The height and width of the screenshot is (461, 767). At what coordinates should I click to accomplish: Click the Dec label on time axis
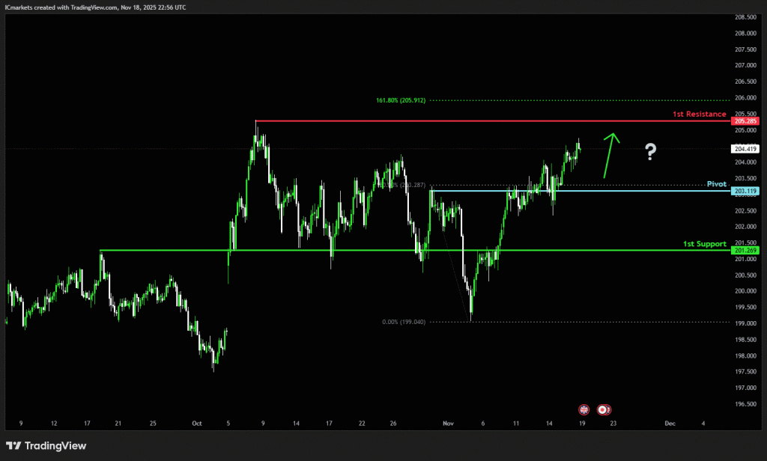tap(670, 424)
